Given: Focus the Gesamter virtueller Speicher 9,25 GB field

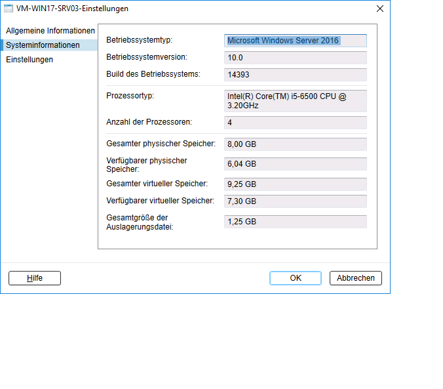Looking at the screenshot, I should pyautogui.click(x=295, y=184).
